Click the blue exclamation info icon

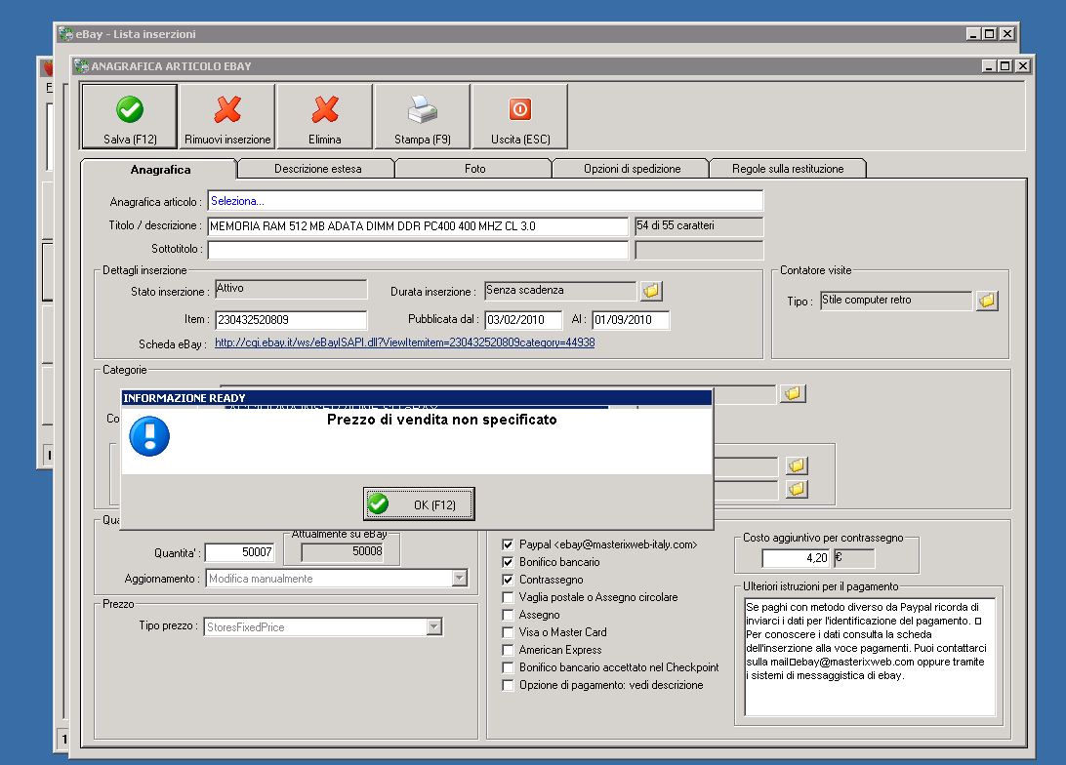(x=149, y=436)
